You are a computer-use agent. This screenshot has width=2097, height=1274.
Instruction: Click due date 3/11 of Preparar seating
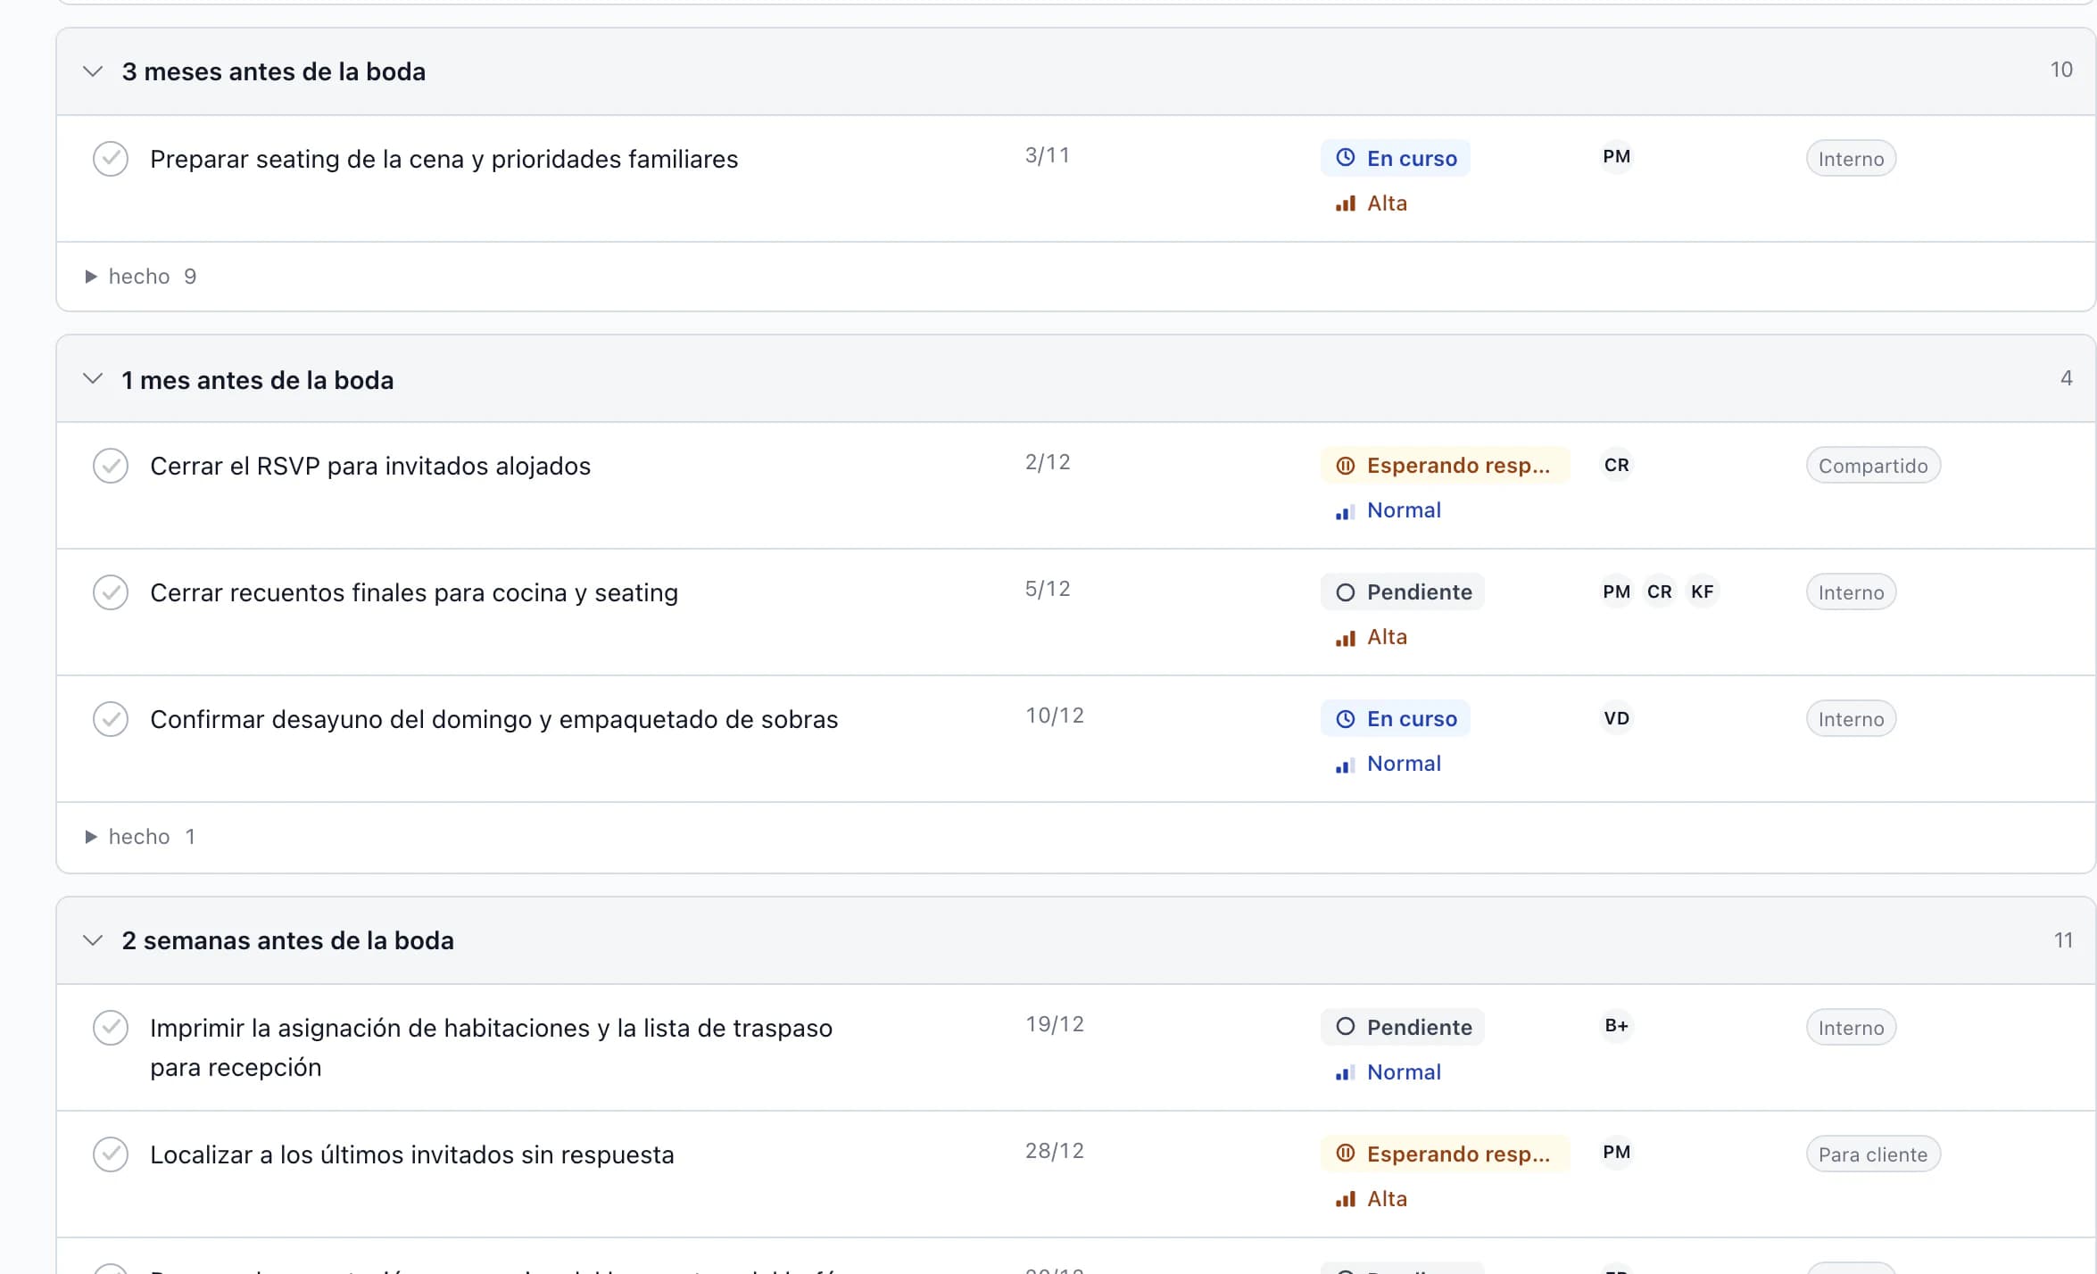1047,155
